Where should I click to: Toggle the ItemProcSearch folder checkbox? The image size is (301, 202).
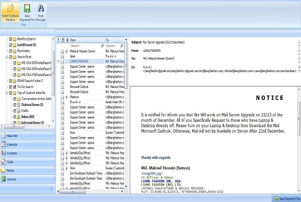10,39
